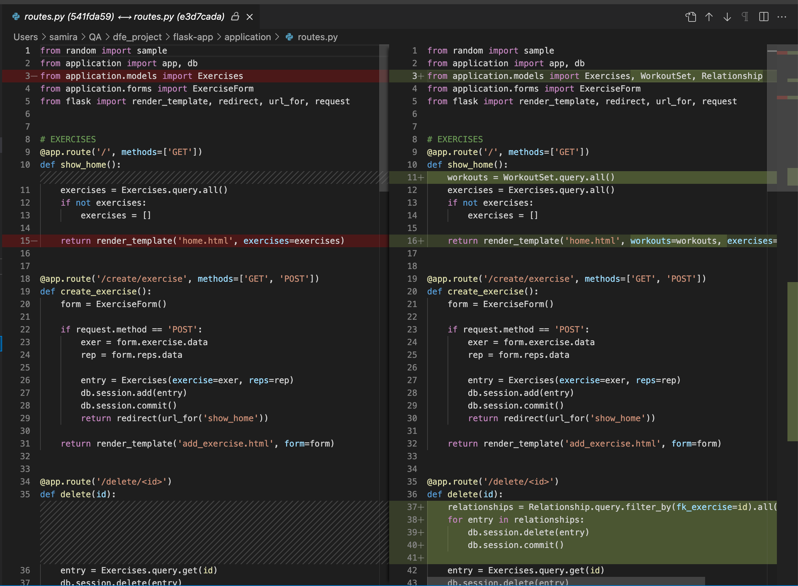
Task: Go to the next change with the down arrow
Action: [727, 17]
